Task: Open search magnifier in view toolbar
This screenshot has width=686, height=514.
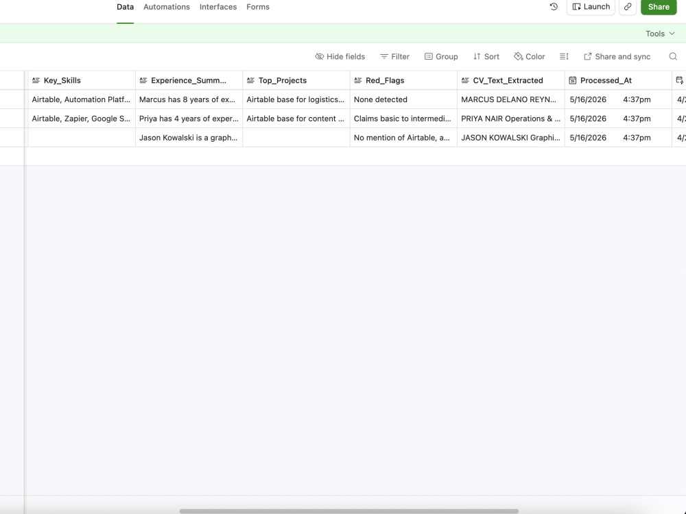Action: (x=673, y=56)
